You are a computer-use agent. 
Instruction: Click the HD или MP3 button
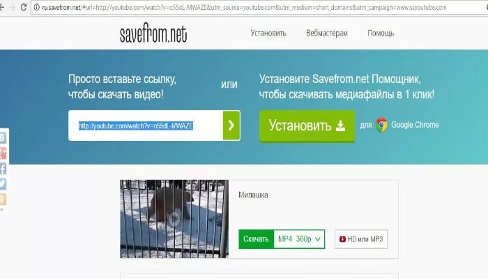(x=361, y=239)
